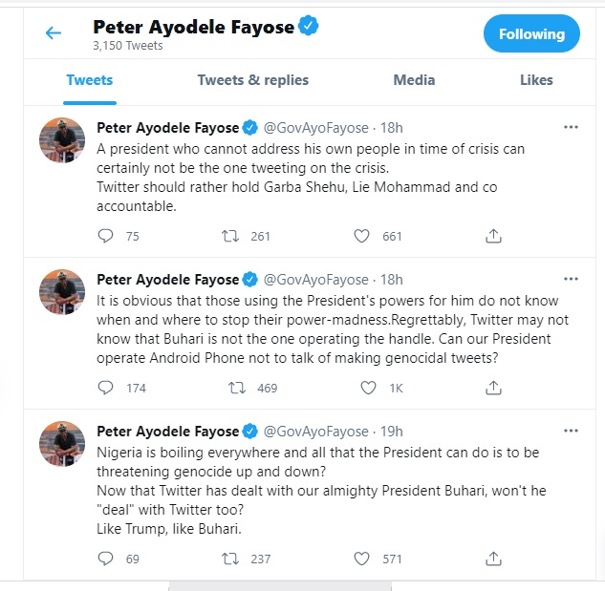Screen dimensions: 605x591
Task: Like the tweet with 661 likes
Action: [361, 236]
